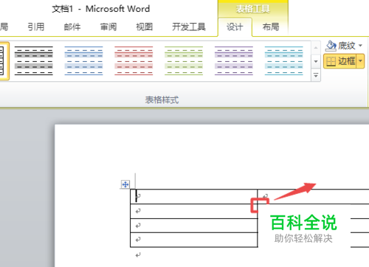369x267 pixels.
Task: Open the 引用 ribbon tab
Action: (x=36, y=27)
